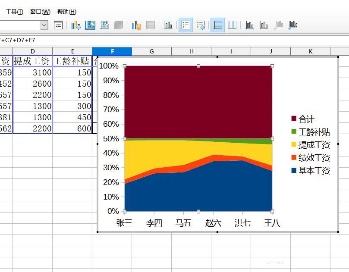Viewport: 349px width, 272px height.
Task: Open the Data Ranges icon
Action: coord(136,25)
